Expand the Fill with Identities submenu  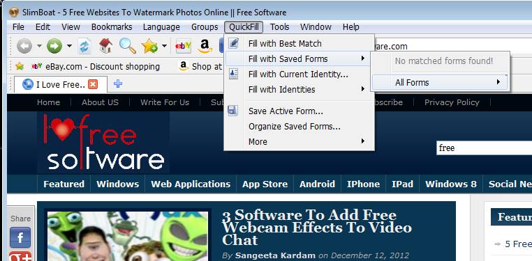coord(300,89)
